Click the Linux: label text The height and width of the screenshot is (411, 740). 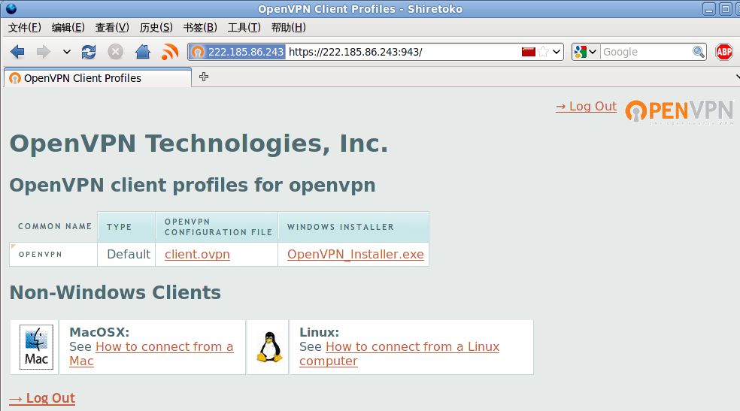click(319, 332)
